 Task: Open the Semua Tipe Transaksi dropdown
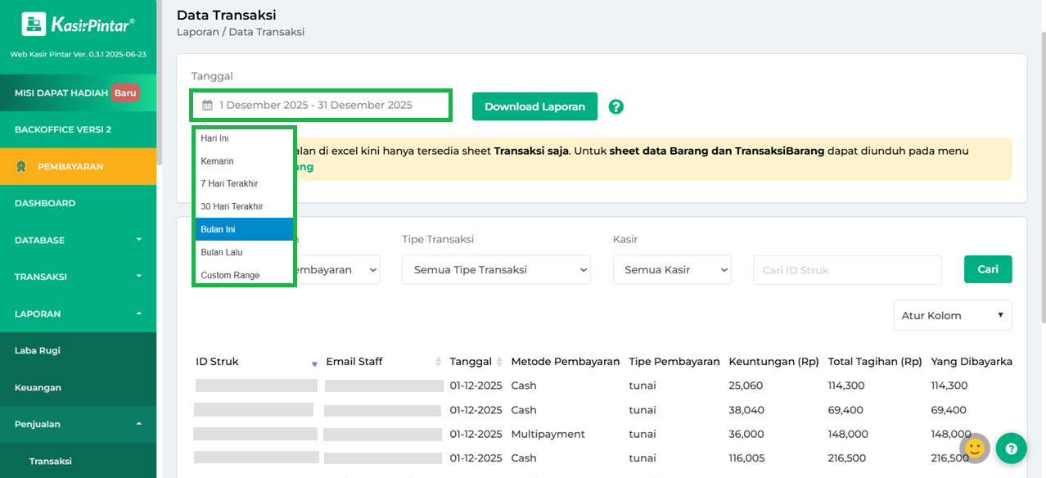(495, 269)
